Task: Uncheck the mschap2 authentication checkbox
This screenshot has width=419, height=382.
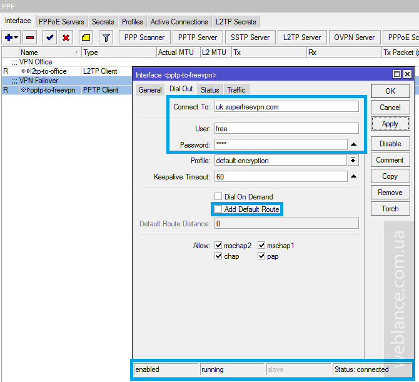Action: (218, 245)
